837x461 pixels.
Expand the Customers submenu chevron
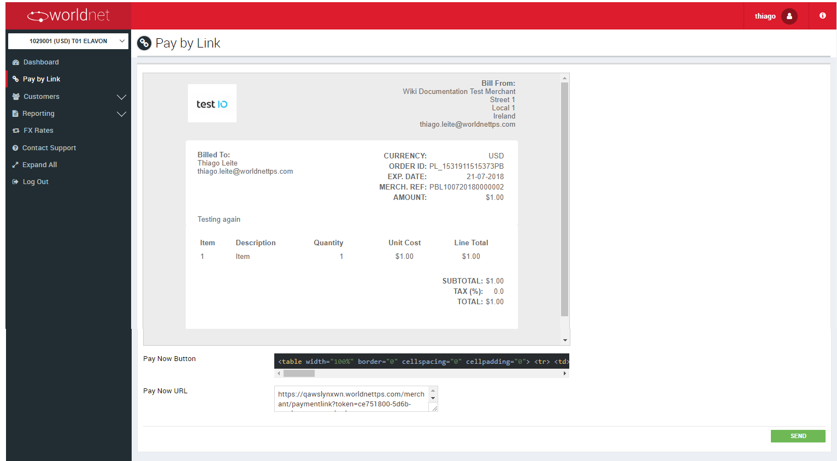(121, 97)
